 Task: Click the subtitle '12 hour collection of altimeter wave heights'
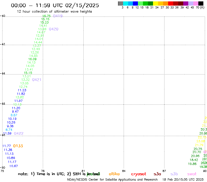click(x=54, y=11)
